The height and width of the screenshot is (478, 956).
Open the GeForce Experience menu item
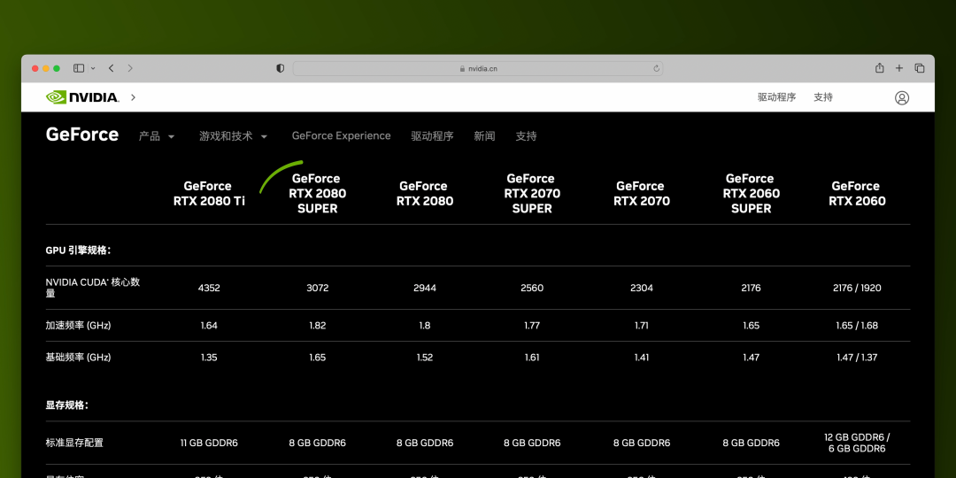tap(342, 136)
